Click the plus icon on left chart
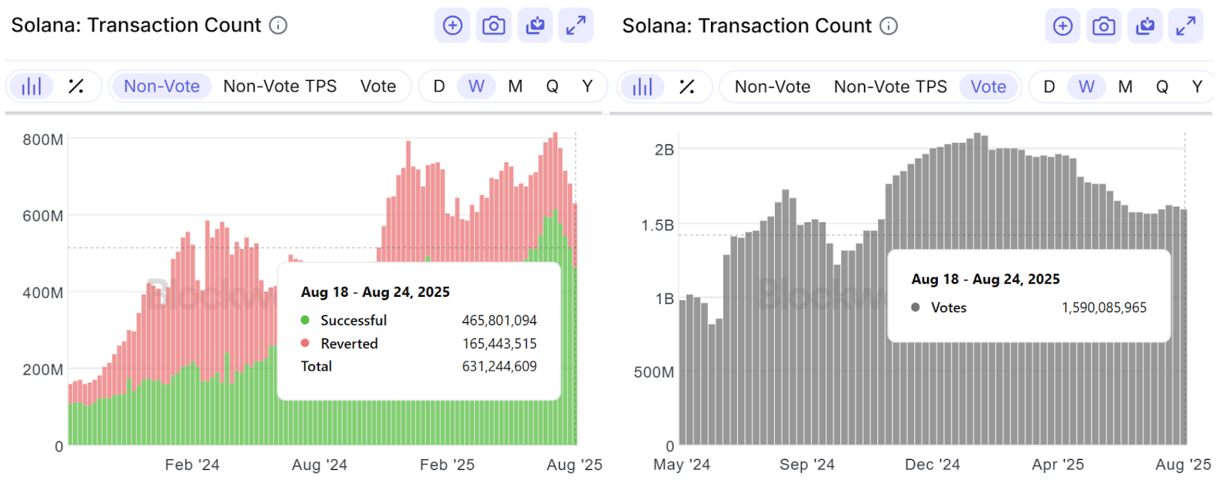Image resolution: width=1230 pixels, height=489 pixels. [x=452, y=25]
